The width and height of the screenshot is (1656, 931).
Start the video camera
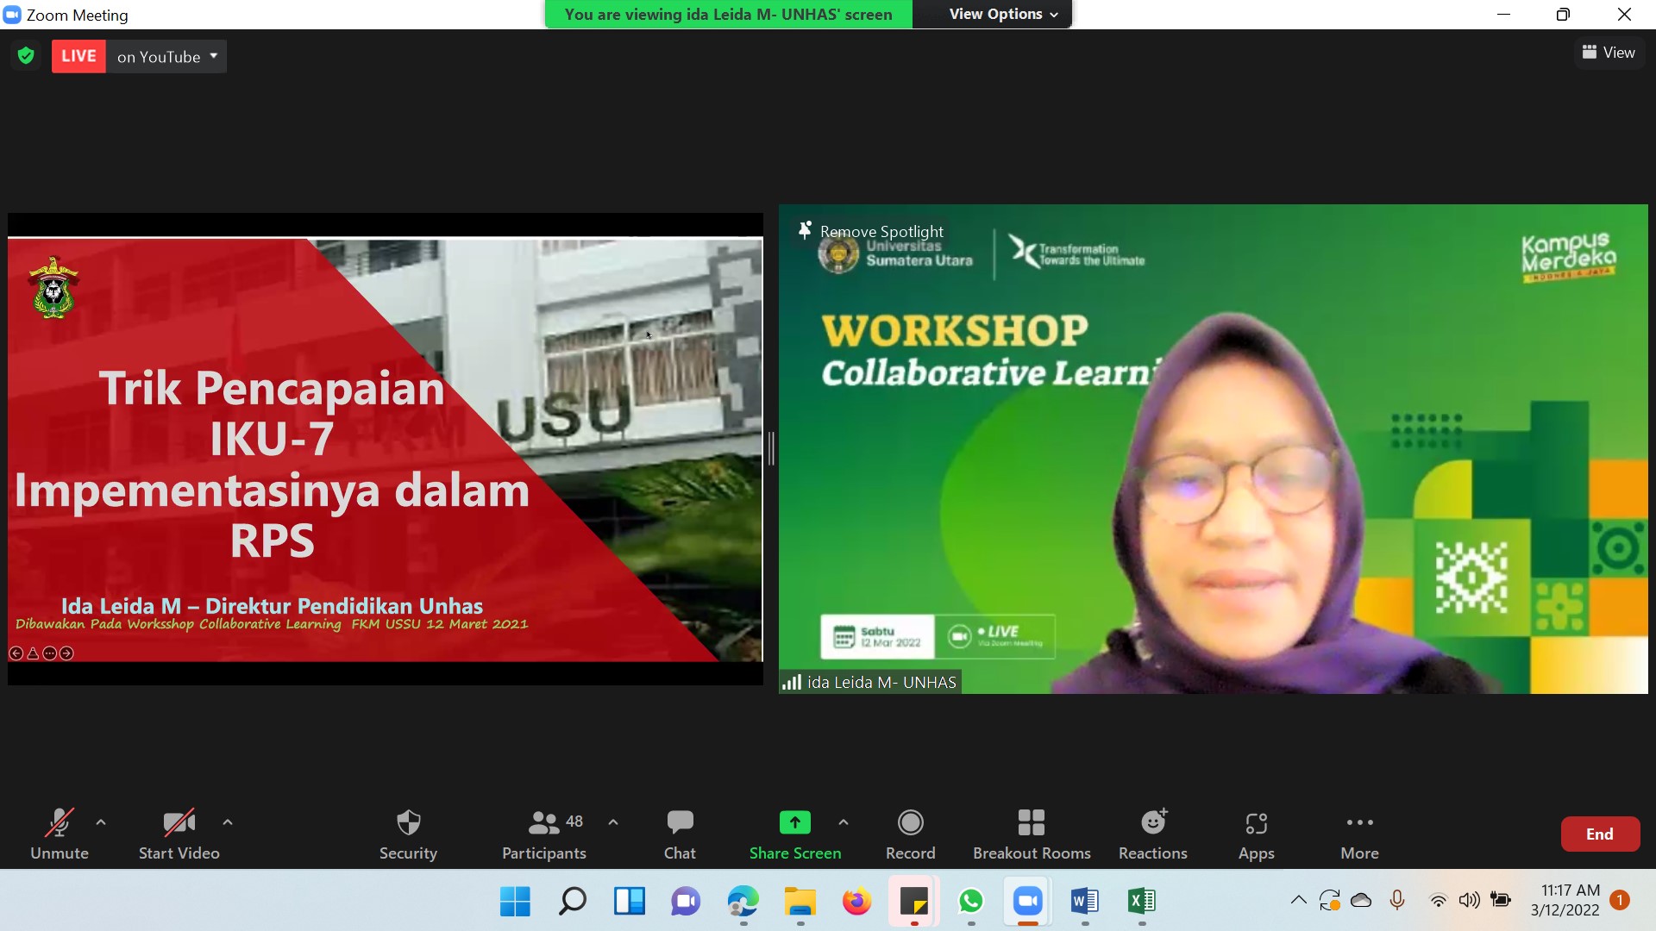(x=179, y=834)
